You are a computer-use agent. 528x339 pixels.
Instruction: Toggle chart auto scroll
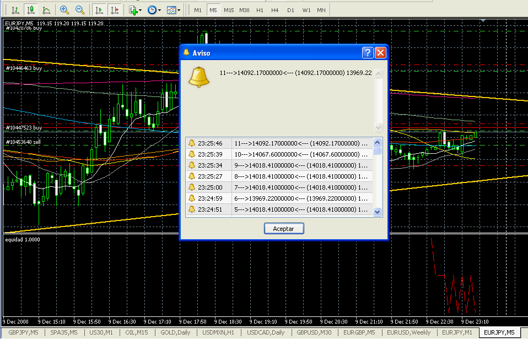coord(99,10)
